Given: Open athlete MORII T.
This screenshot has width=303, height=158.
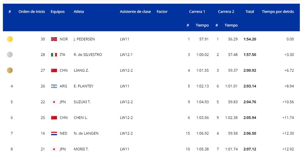Looking at the screenshot, I should (81, 149).
